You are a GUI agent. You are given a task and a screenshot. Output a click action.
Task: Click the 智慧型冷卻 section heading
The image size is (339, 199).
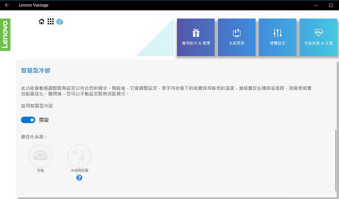pos(36,71)
